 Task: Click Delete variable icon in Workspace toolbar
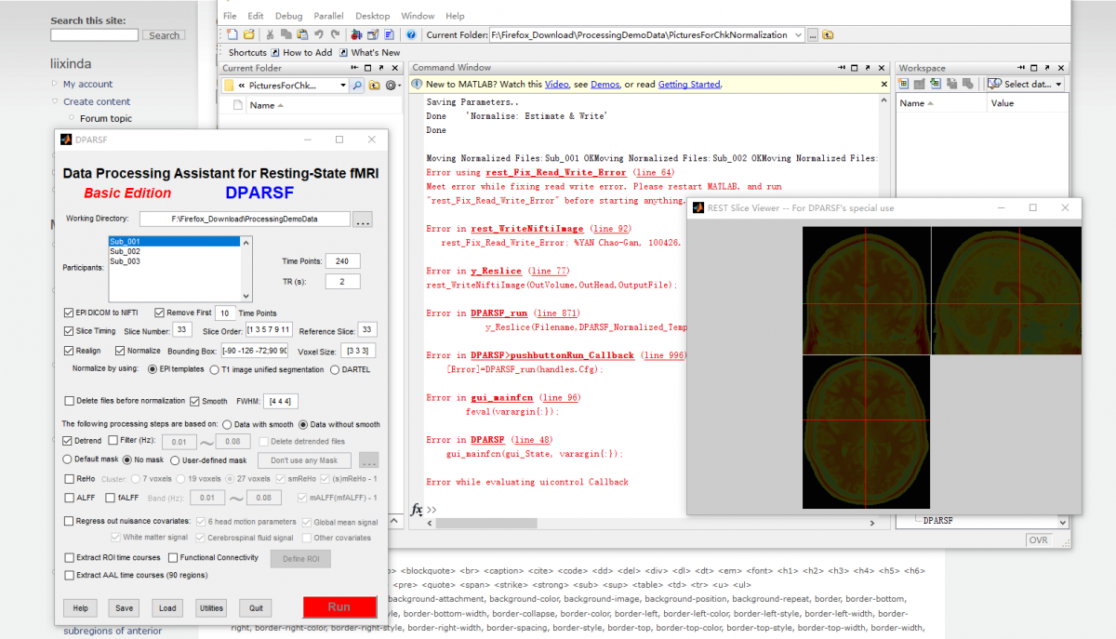coord(968,84)
